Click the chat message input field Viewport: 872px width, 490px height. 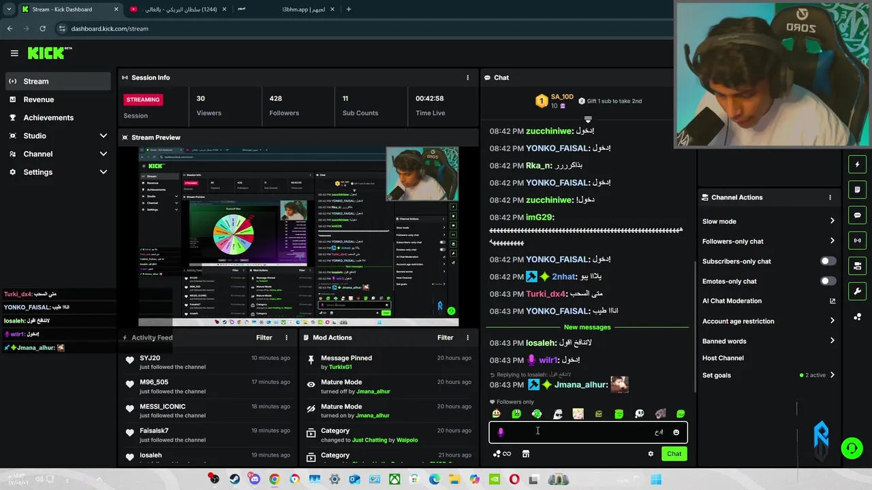pyautogui.click(x=588, y=432)
